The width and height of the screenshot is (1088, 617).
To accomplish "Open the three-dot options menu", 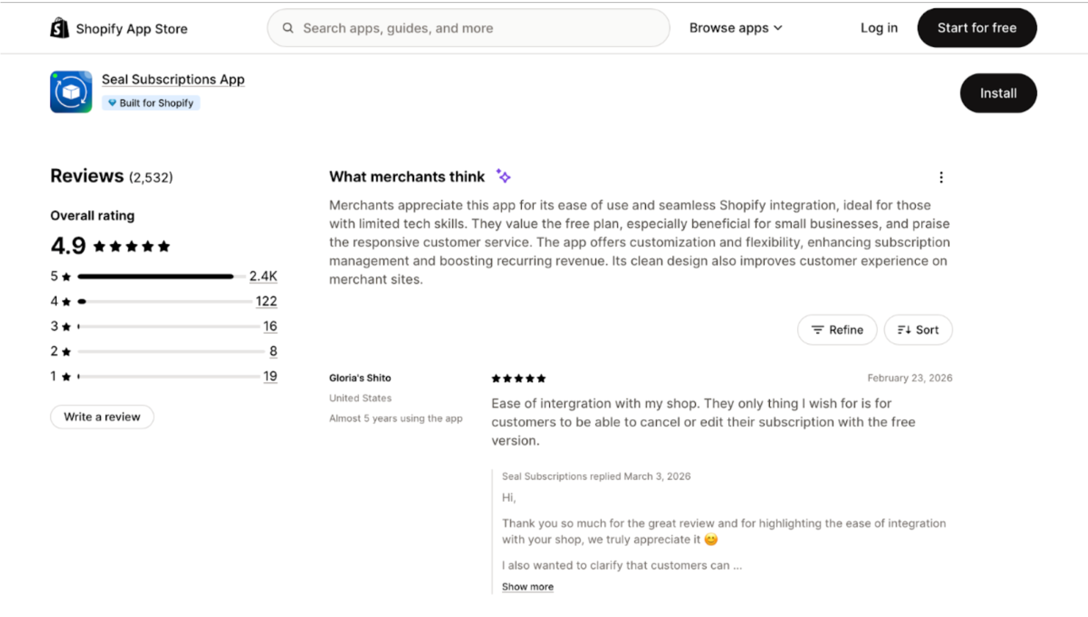I will click(941, 177).
